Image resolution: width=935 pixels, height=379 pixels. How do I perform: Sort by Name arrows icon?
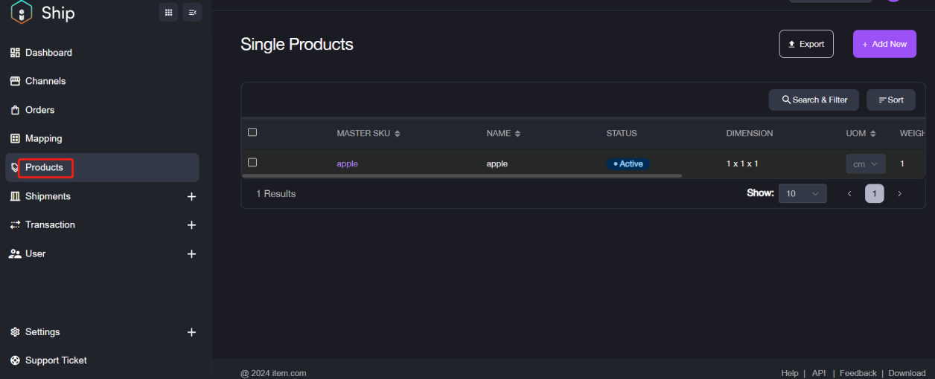click(517, 134)
